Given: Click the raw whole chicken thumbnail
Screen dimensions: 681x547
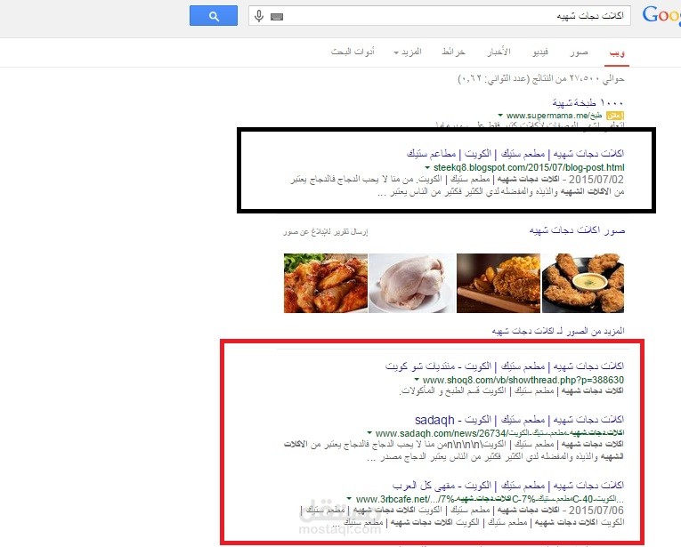Looking at the screenshot, I should 412,283.
